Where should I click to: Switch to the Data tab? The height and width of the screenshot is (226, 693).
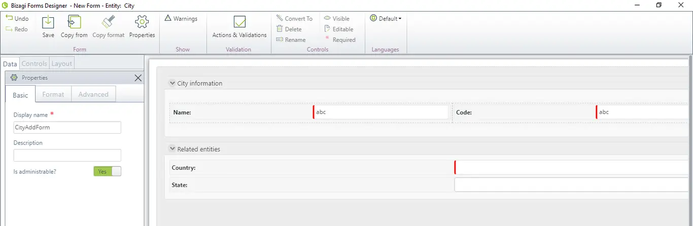pyautogui.click(x=10, y=63)
